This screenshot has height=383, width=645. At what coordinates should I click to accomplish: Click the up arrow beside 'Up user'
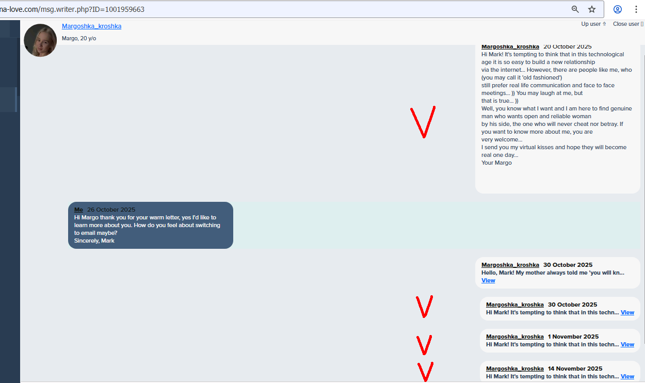(x=604, y=24)
